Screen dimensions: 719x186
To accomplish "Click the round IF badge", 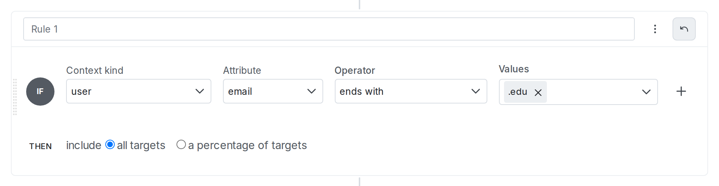I will click(40, 92).
